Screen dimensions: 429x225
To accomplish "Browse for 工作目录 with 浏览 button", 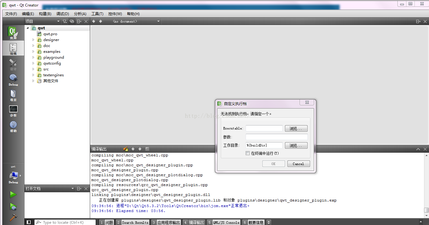I will click(x=296, y=146).
